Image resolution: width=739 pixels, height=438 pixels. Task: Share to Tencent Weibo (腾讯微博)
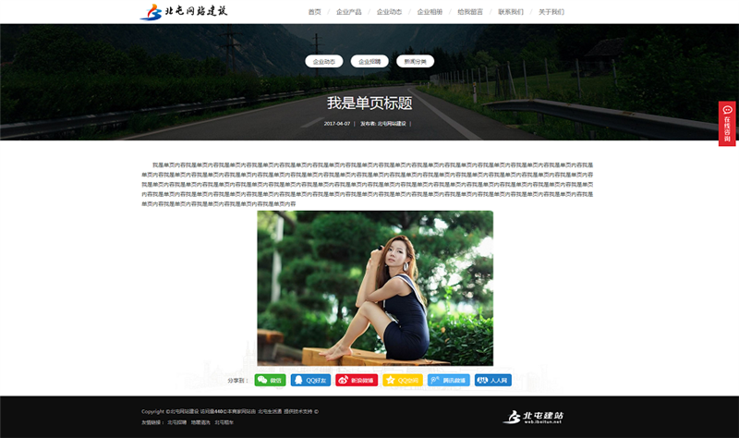tap(448, 380)
